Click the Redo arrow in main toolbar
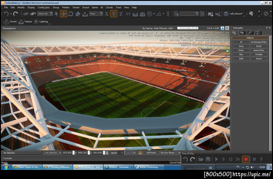 [x=15, y=14]
